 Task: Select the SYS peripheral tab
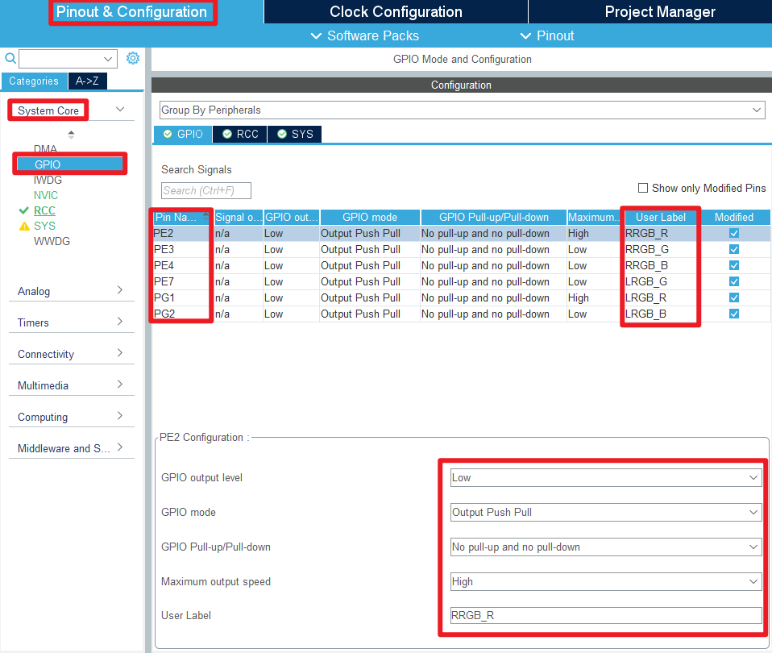[295, 134]
